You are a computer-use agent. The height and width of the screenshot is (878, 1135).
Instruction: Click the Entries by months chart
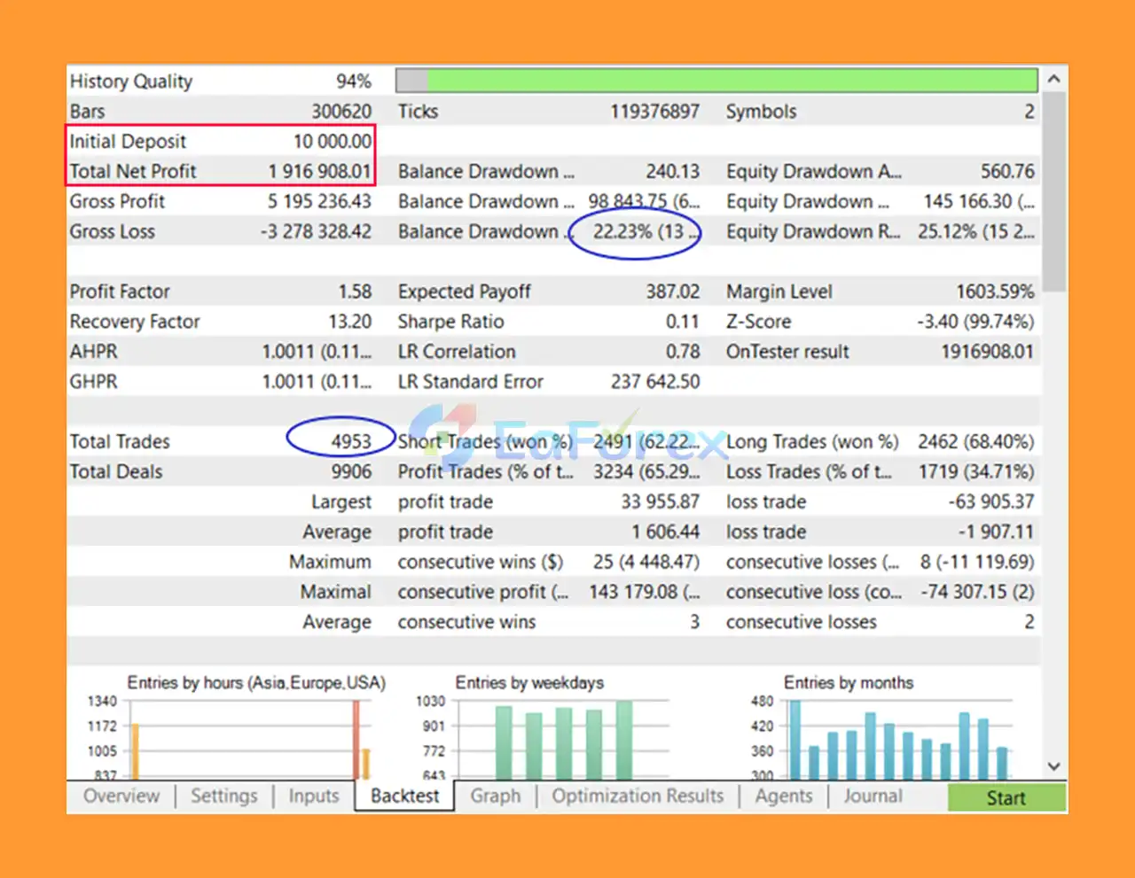pyautogui.click(x=897, y=740)
